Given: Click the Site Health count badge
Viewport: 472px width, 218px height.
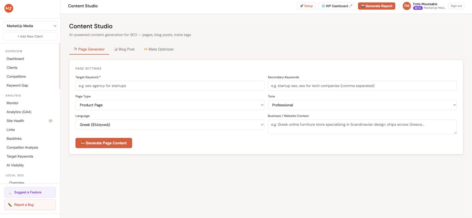Looking at the screenshot, I should click(x=50, y=121).
